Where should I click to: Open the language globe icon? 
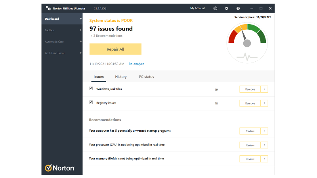pyautogui.click(x=215, y=8)
